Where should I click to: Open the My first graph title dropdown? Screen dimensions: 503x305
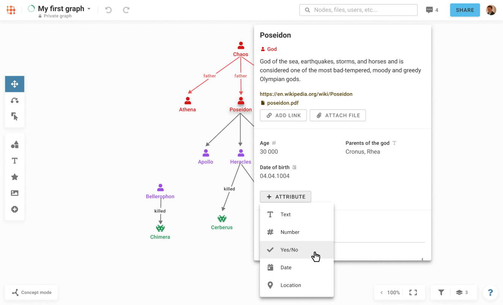coord(89,8)
